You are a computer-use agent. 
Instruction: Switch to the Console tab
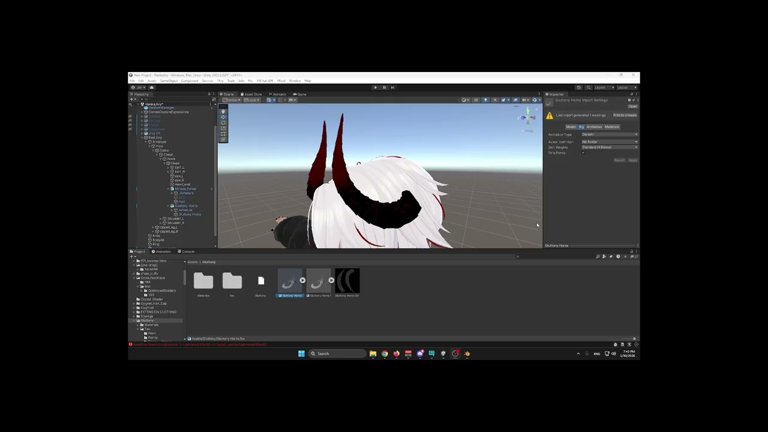(185, 251)
